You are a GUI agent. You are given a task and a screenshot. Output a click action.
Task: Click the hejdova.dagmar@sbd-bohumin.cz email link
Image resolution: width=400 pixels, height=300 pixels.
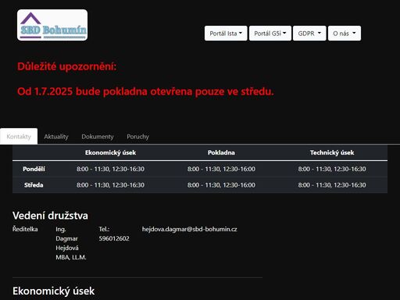[189, 229]
